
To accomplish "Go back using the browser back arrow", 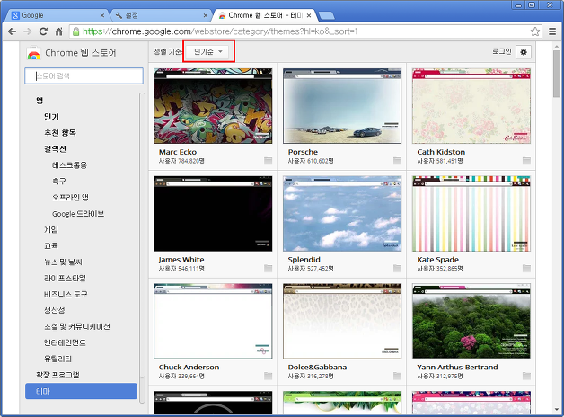I will pyautogui.click(x=12, y=31).
